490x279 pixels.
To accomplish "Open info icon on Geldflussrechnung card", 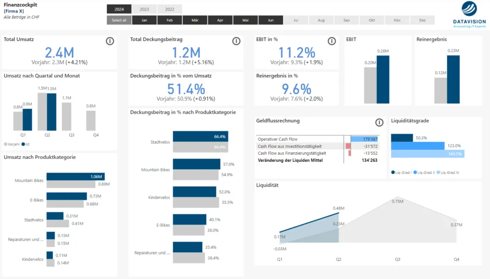I will (379, 123).
